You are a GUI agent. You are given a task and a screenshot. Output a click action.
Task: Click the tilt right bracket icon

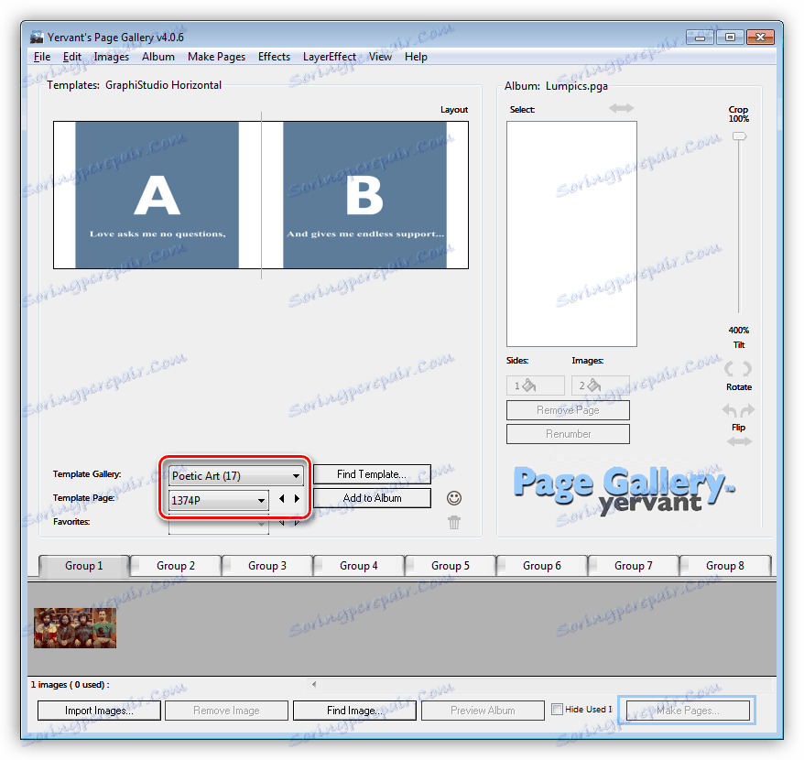click(x=747, y=369)
